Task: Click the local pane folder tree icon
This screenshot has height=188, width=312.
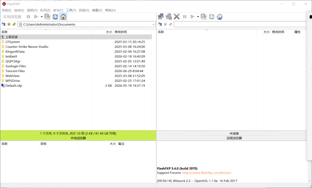Action: 4,24
